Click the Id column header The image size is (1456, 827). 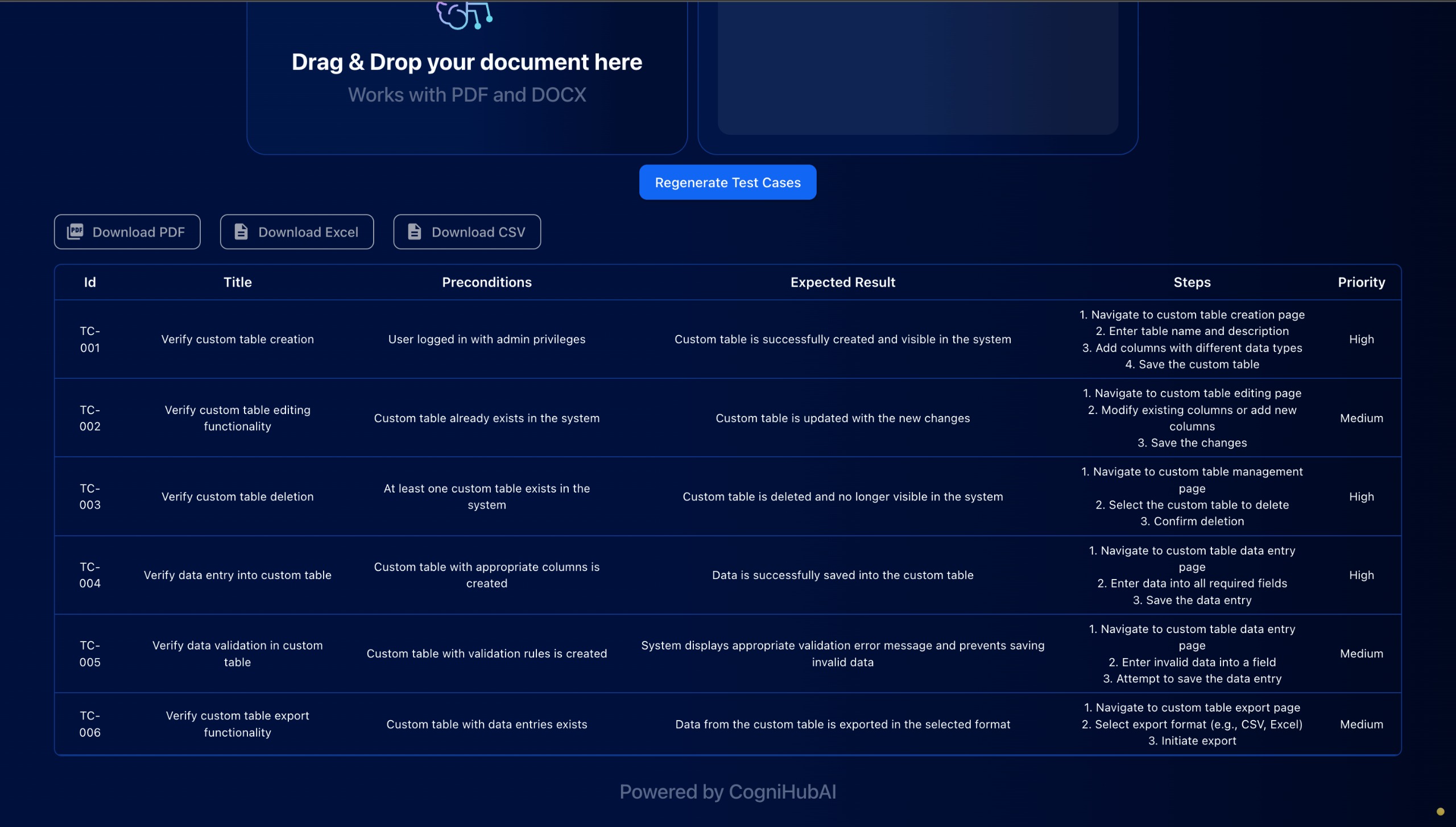pyautogui.click(x=90, y=282)
